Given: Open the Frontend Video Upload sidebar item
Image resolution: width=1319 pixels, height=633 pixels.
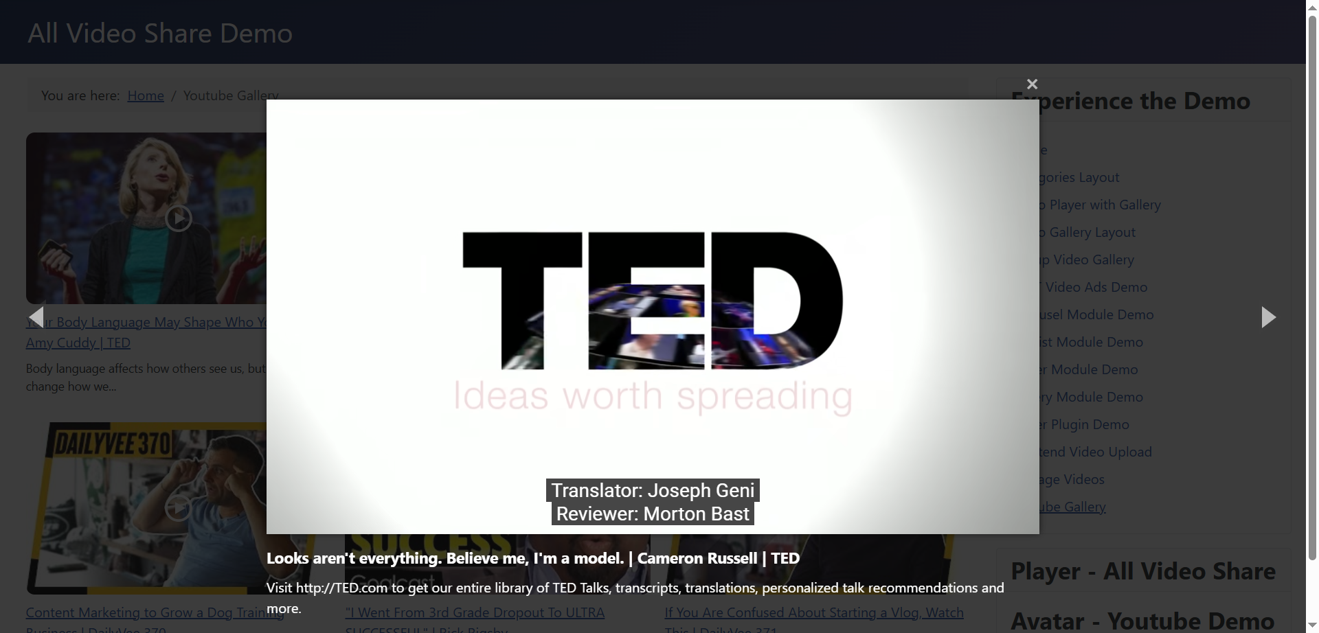Looking at the screenshot, I should 1096,452.
